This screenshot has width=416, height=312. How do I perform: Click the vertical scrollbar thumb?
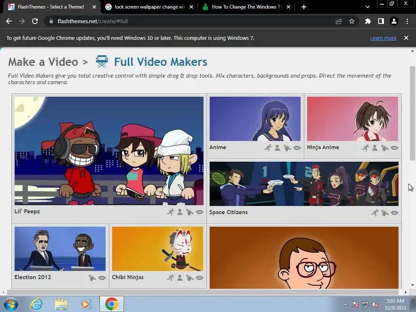(412, 113)
